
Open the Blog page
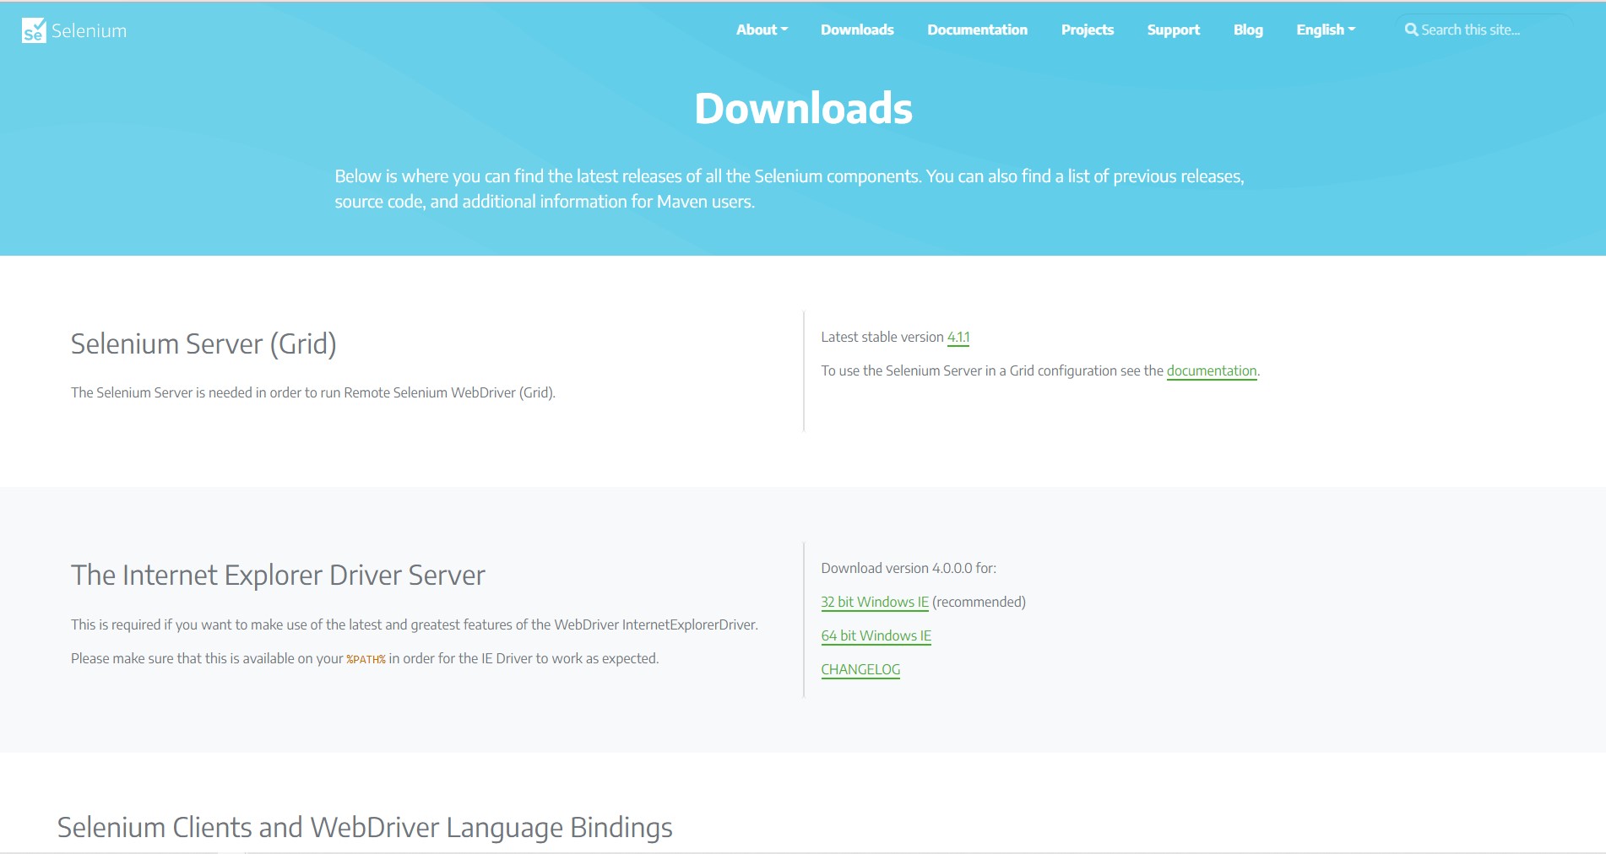pyautogui.click(x=1249, y=29)
